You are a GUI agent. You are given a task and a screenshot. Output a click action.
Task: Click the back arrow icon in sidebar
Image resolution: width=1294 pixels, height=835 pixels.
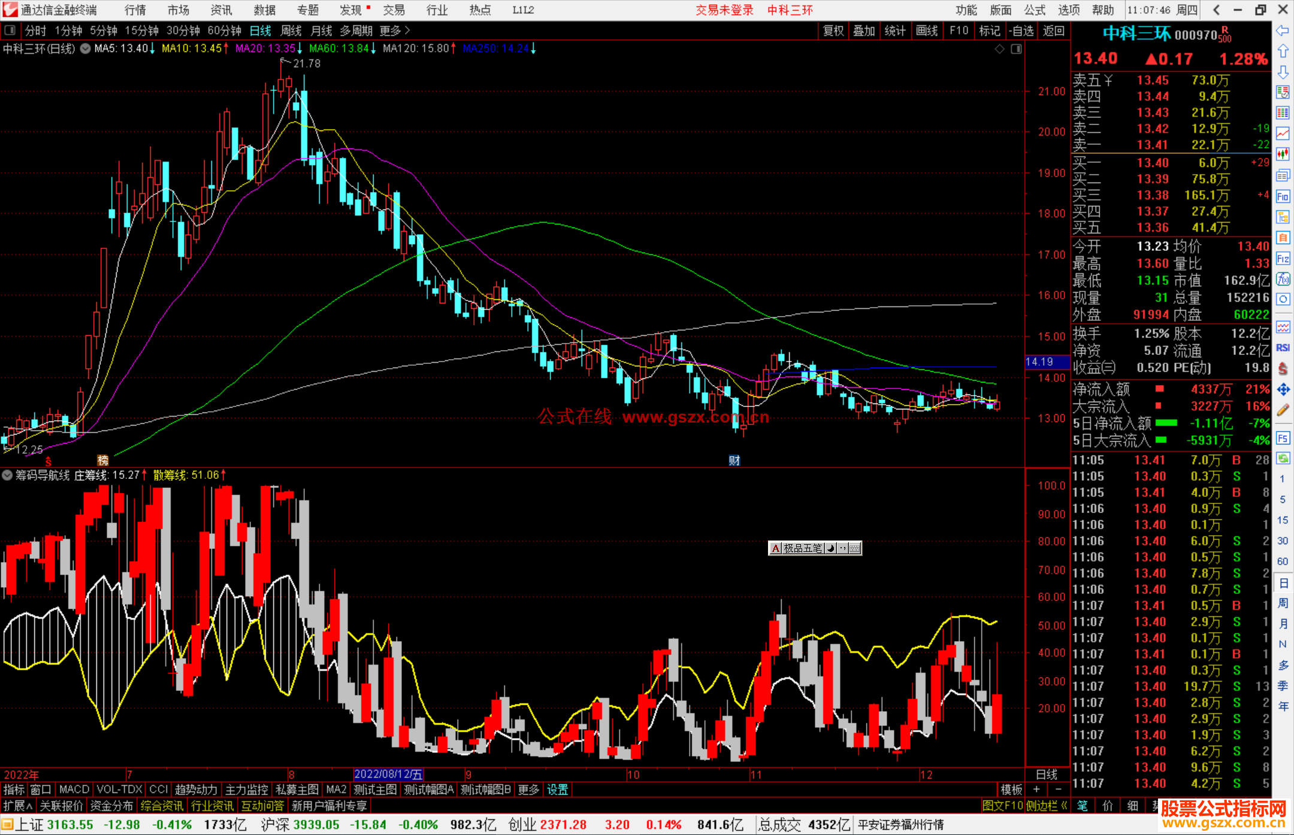click(x=1283, y=31)
